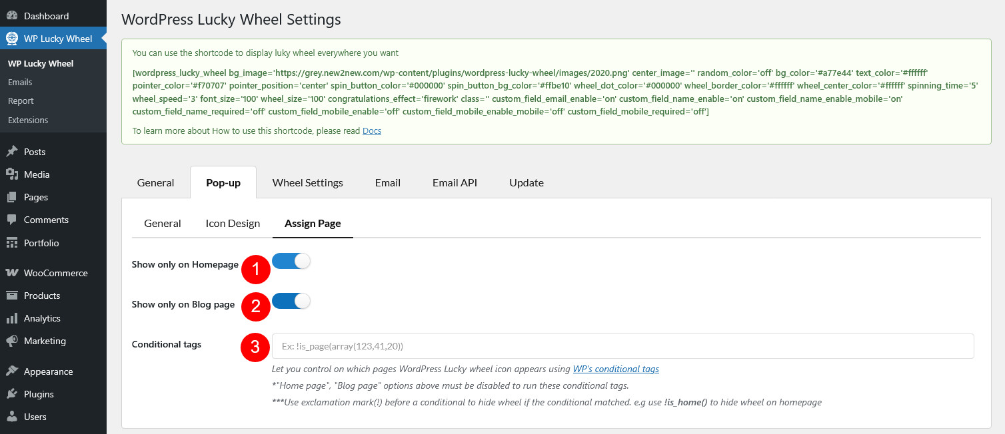Open the Report submenu item
The height and width of the screenshot is (434, 1005).
tap(21, 101)
